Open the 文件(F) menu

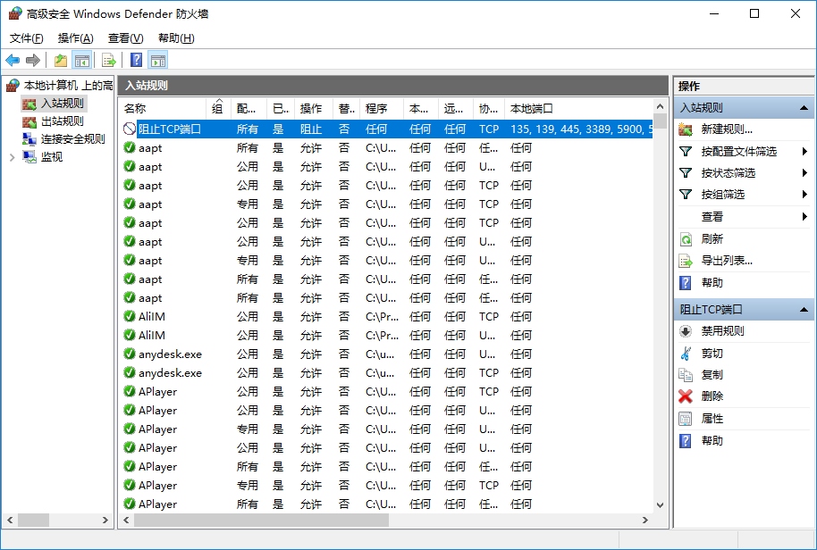(27, 38)
